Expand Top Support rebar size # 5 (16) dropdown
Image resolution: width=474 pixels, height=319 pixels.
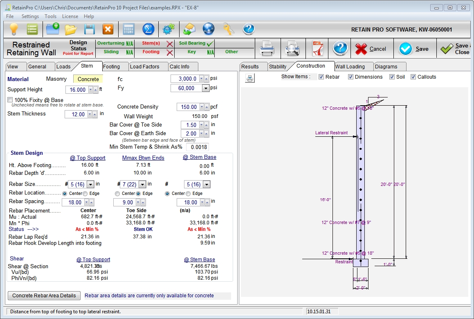pos(90,184)
